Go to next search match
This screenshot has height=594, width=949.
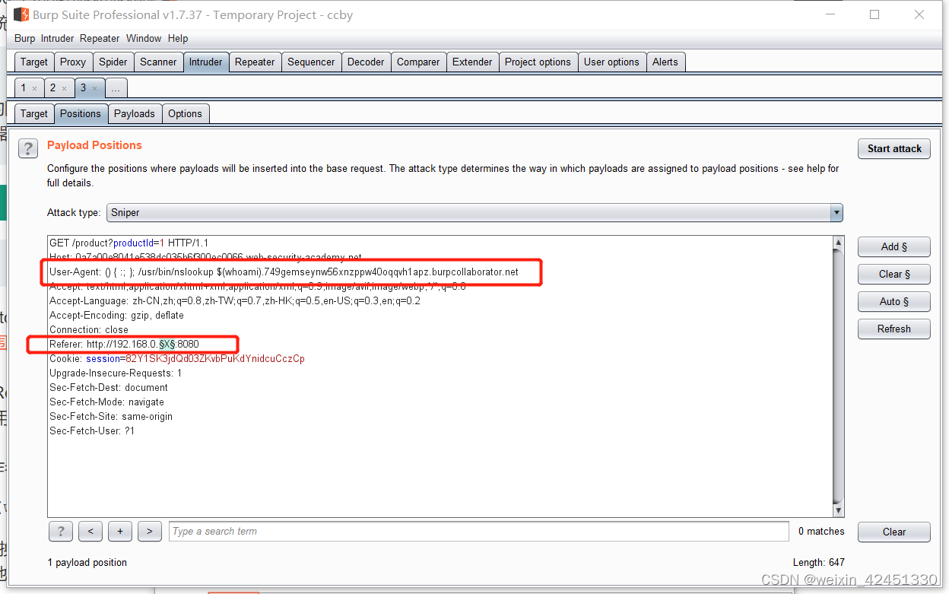150,532
